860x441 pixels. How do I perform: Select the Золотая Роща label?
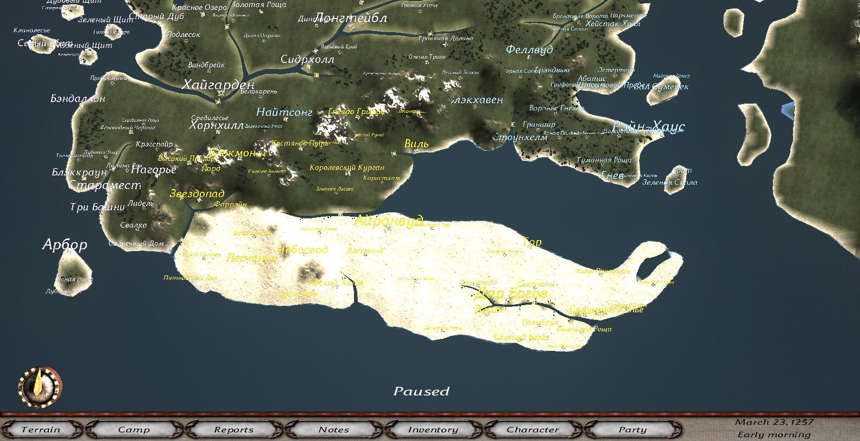258,4
